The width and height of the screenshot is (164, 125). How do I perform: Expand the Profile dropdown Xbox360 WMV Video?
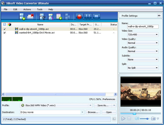point(90,105)
